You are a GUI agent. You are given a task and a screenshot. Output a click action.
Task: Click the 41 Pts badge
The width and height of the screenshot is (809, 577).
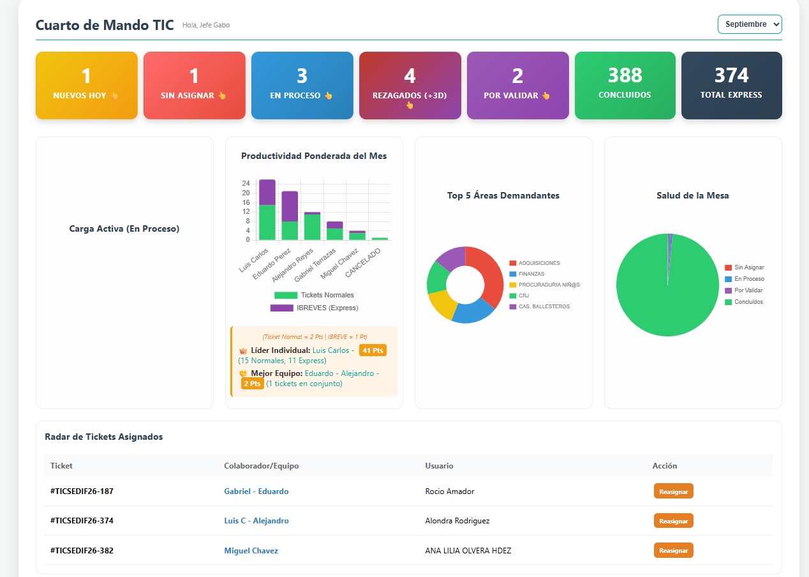pos(373,350)
